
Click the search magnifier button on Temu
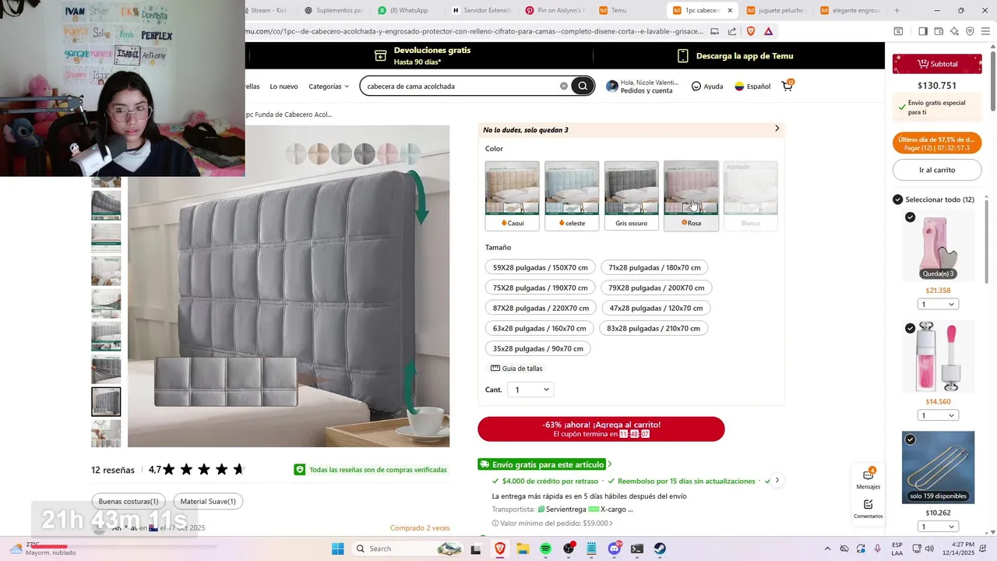click(x=583, y=86)
